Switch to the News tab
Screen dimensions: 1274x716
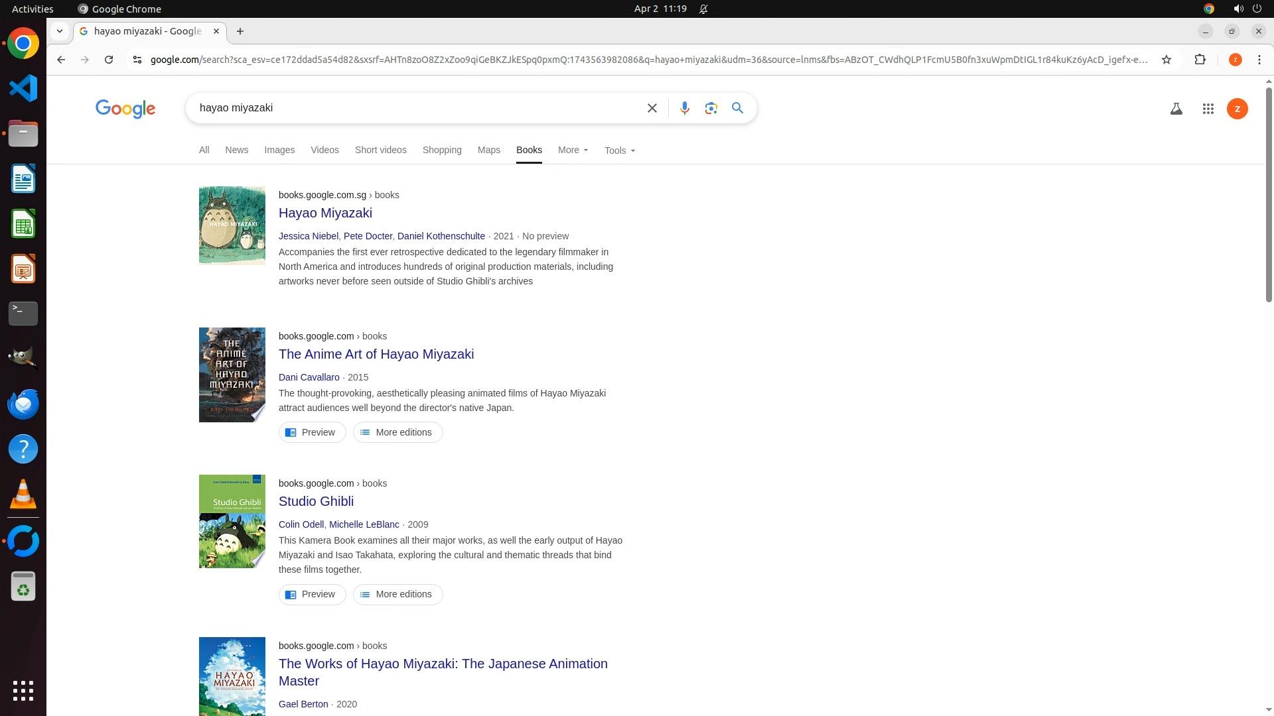pos(236,150)
